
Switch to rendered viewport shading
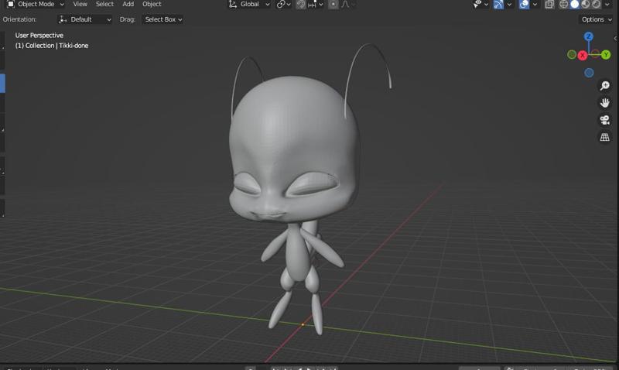tap(596, 4)
